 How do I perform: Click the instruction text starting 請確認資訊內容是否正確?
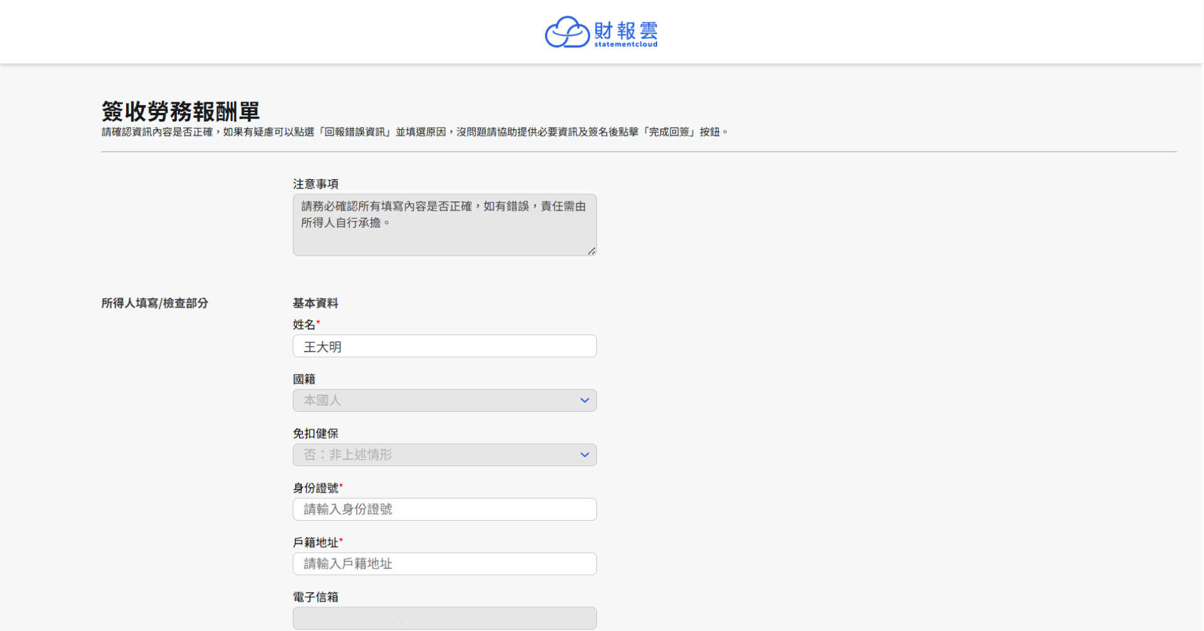coord(415,132)
